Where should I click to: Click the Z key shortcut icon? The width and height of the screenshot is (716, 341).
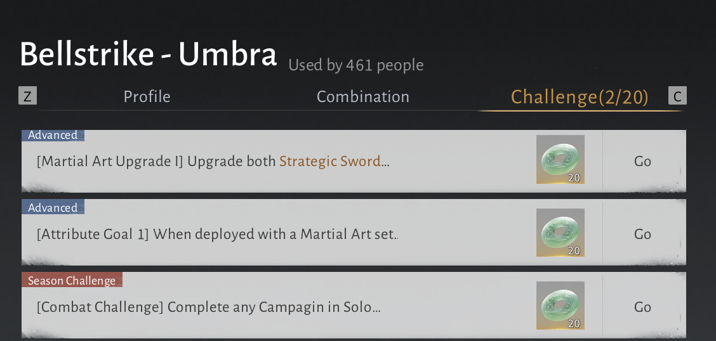27,96
